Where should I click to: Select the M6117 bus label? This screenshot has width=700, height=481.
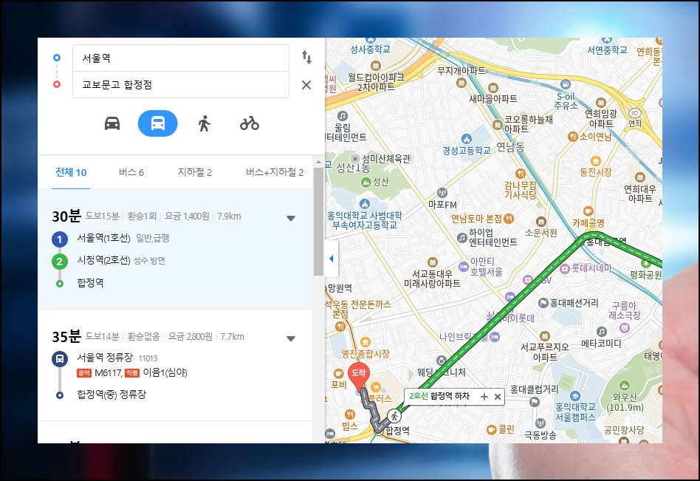tap(108, 373)
